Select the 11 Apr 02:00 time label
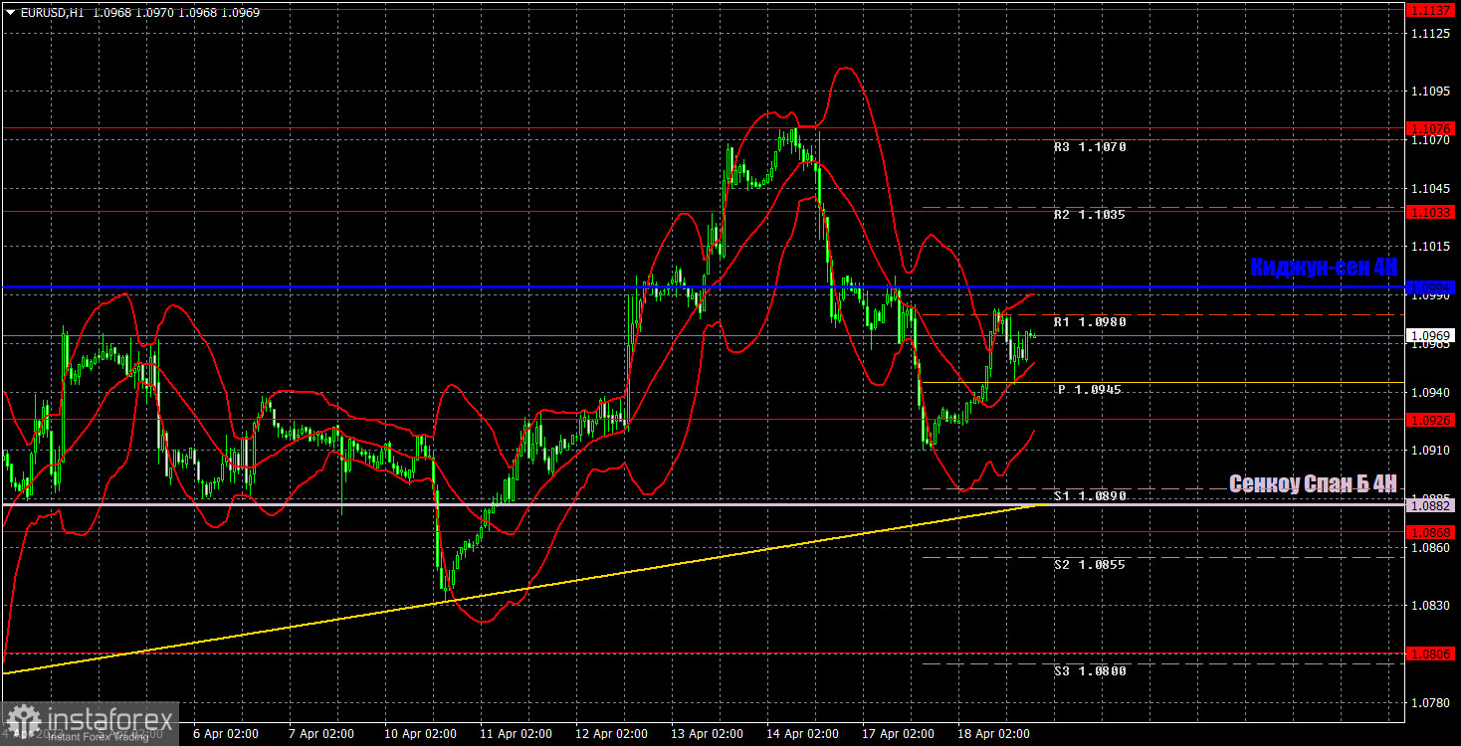The height and width of the screenshot is (746, 1461). 516,734
